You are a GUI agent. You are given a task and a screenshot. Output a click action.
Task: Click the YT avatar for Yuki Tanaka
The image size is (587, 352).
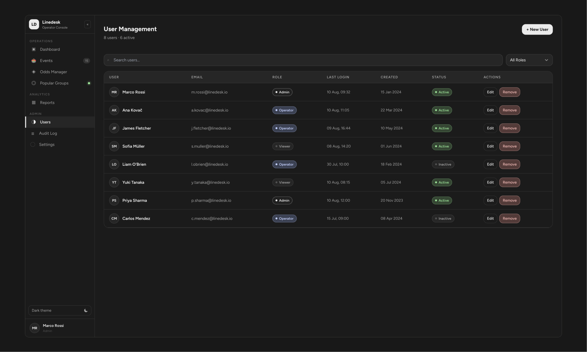(x=114, y=183)
